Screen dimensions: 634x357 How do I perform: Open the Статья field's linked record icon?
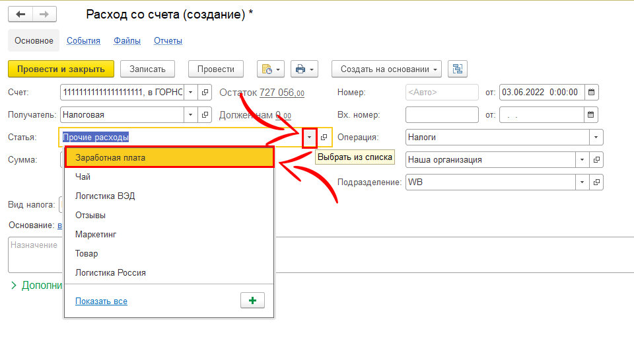tap(324, 138)
